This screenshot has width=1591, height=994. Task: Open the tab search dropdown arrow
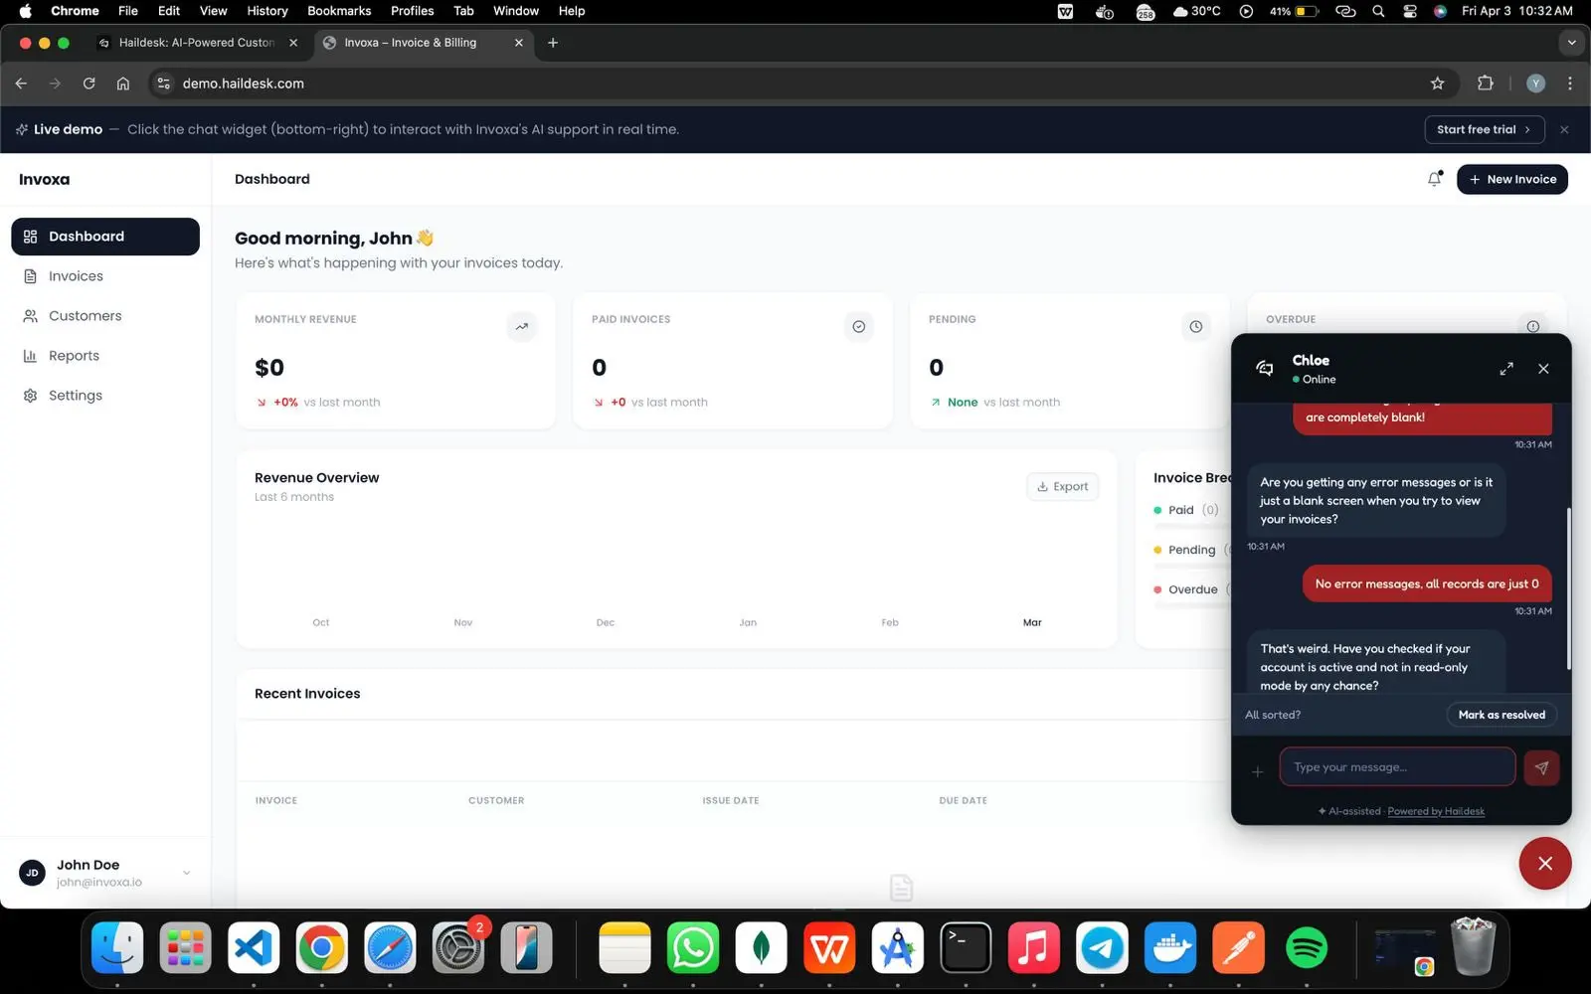(1571, 43)
